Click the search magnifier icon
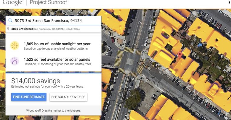The image size is (231, 120). (10, 20)
